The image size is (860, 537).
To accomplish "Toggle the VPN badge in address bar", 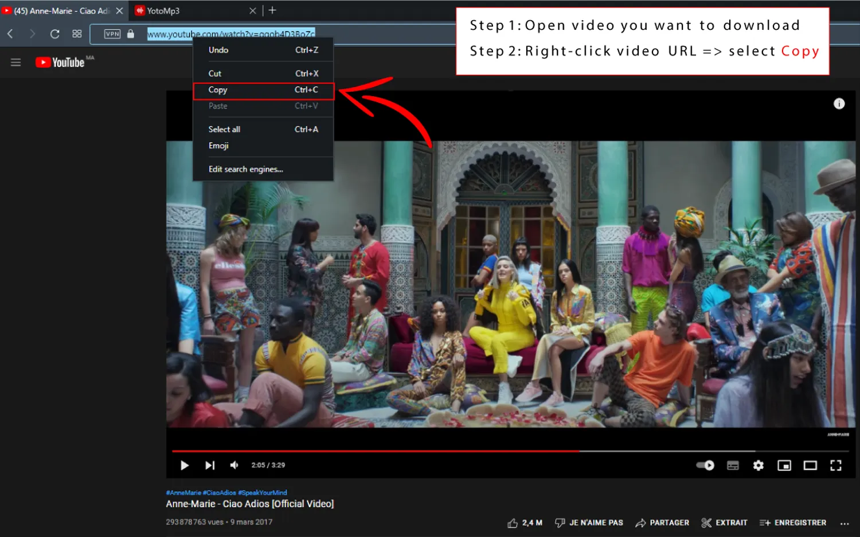I will coord(112,34).
